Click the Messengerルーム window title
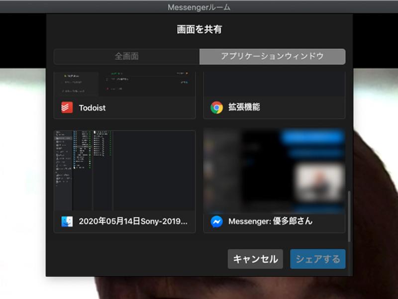Image resolution: width=398 pixels, height=299 pixels. (199, 7)
